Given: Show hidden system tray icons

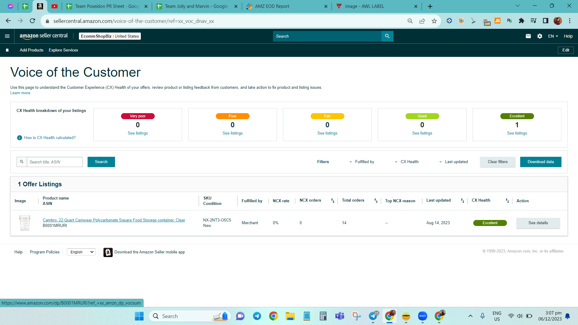Looking at the screenshot, I should (x=470, y=316).
